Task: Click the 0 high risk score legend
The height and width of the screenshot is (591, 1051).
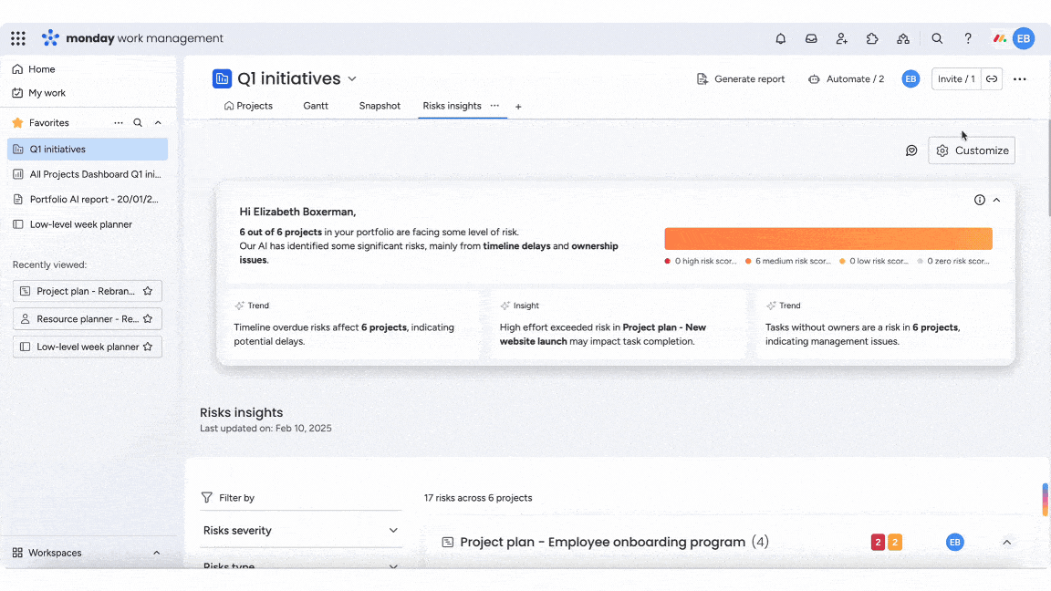Action: point(701,262)
